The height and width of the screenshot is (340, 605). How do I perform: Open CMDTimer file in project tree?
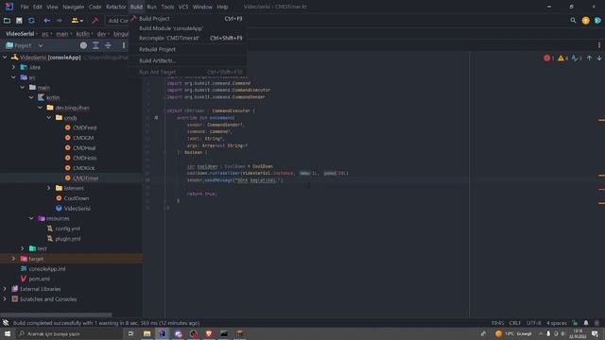tap(86, 178)
